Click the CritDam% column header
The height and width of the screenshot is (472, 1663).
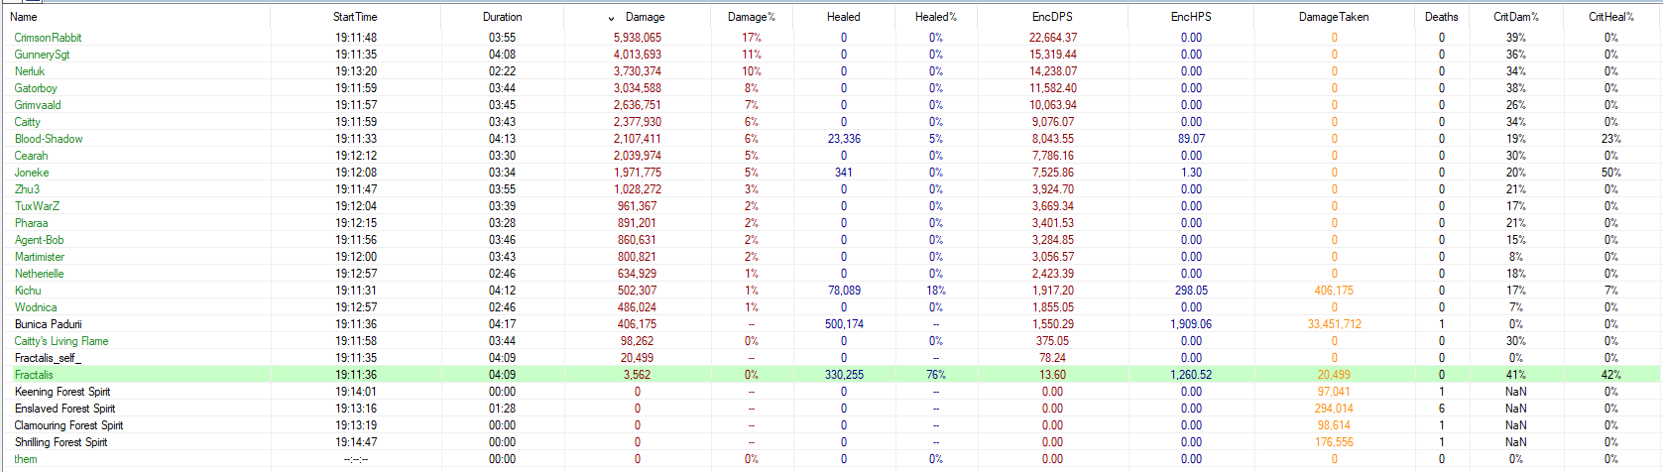[1515, 17]
